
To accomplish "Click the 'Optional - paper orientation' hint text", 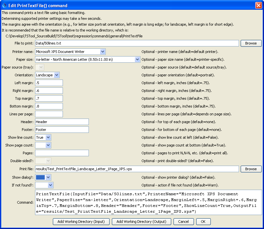I will click(x=178, y=75).
